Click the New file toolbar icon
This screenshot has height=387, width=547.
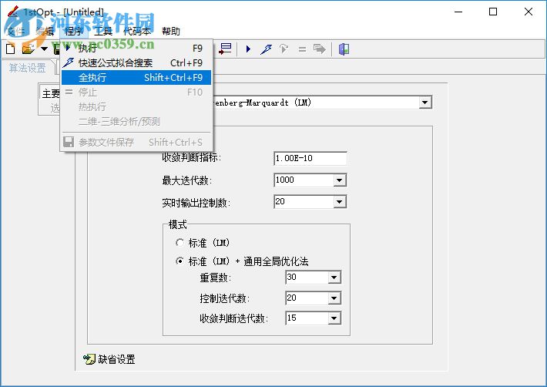pyautogui.click(x=11, y=49)
